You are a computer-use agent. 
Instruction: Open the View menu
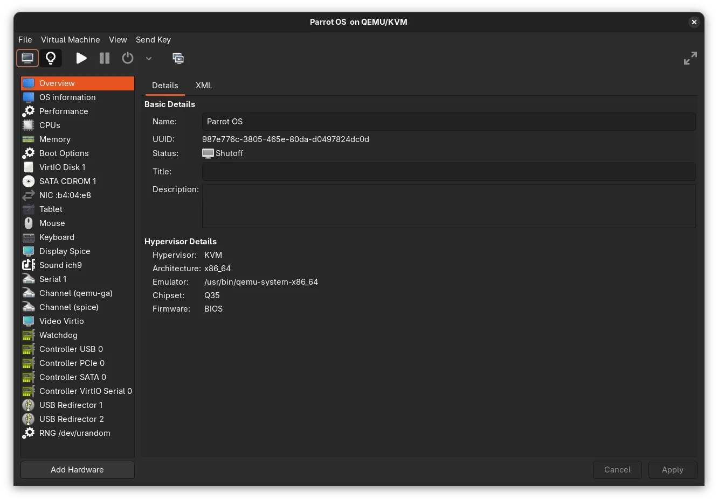(x=118, y=40)
